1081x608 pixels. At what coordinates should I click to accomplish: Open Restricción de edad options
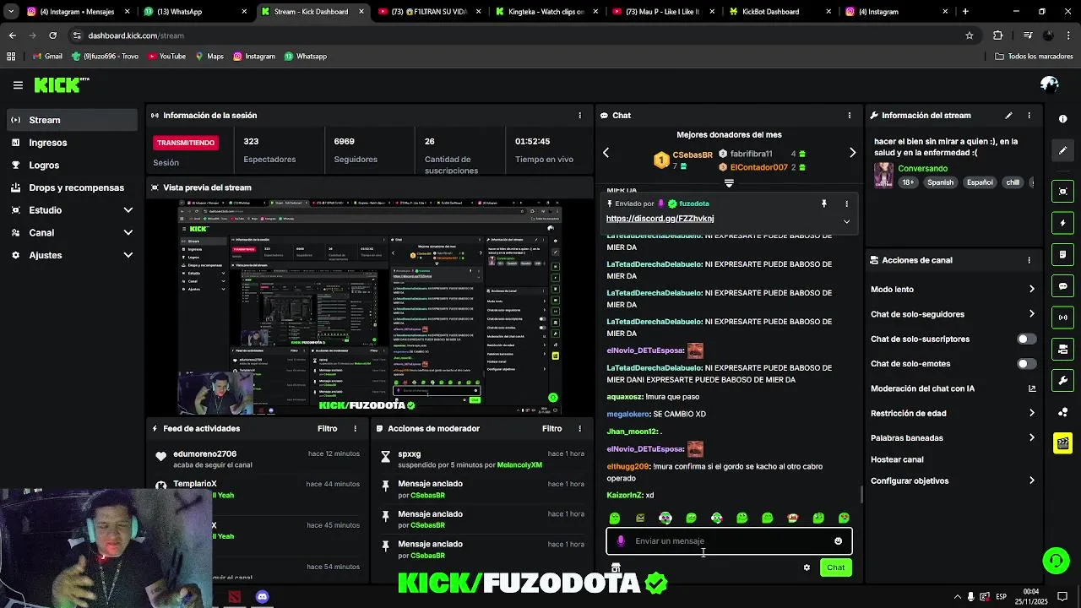[1031, 414]
